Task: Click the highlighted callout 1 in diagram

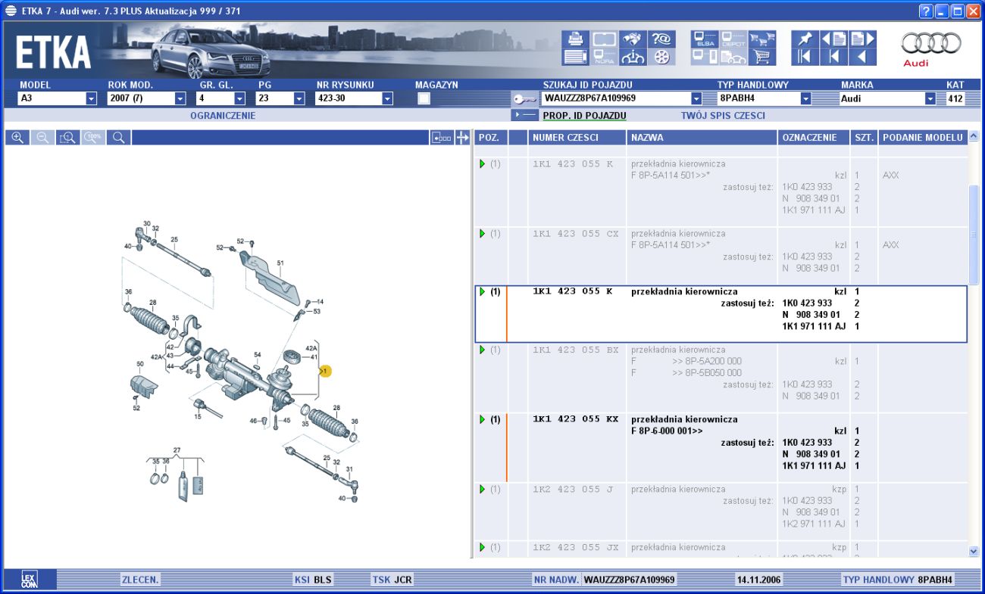Action: pos(325,372)
